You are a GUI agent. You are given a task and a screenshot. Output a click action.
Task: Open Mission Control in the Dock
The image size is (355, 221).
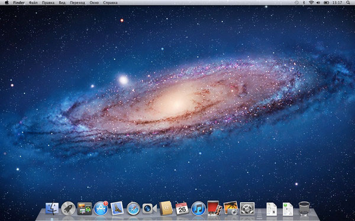[85, 208]
